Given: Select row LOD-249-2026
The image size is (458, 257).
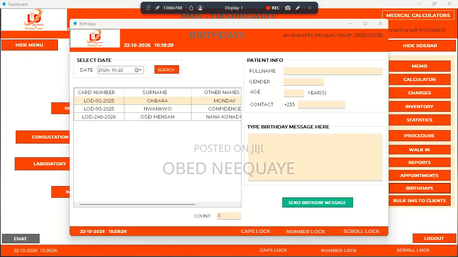Looking at the screenshot, I should coord(158,116).
